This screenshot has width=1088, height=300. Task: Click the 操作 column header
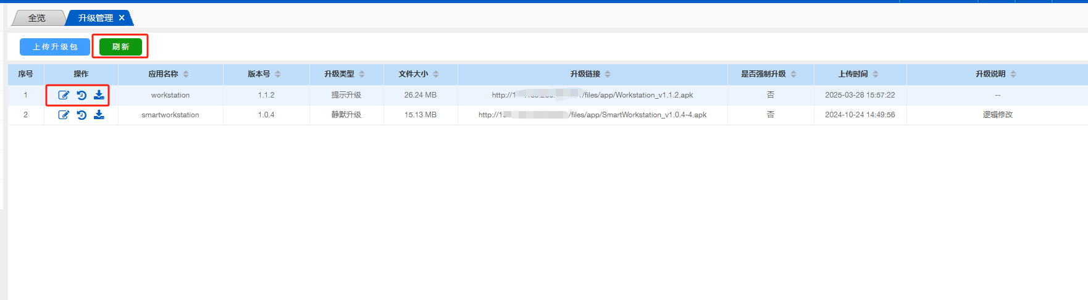pyautogui.click(x=81, y=74)
